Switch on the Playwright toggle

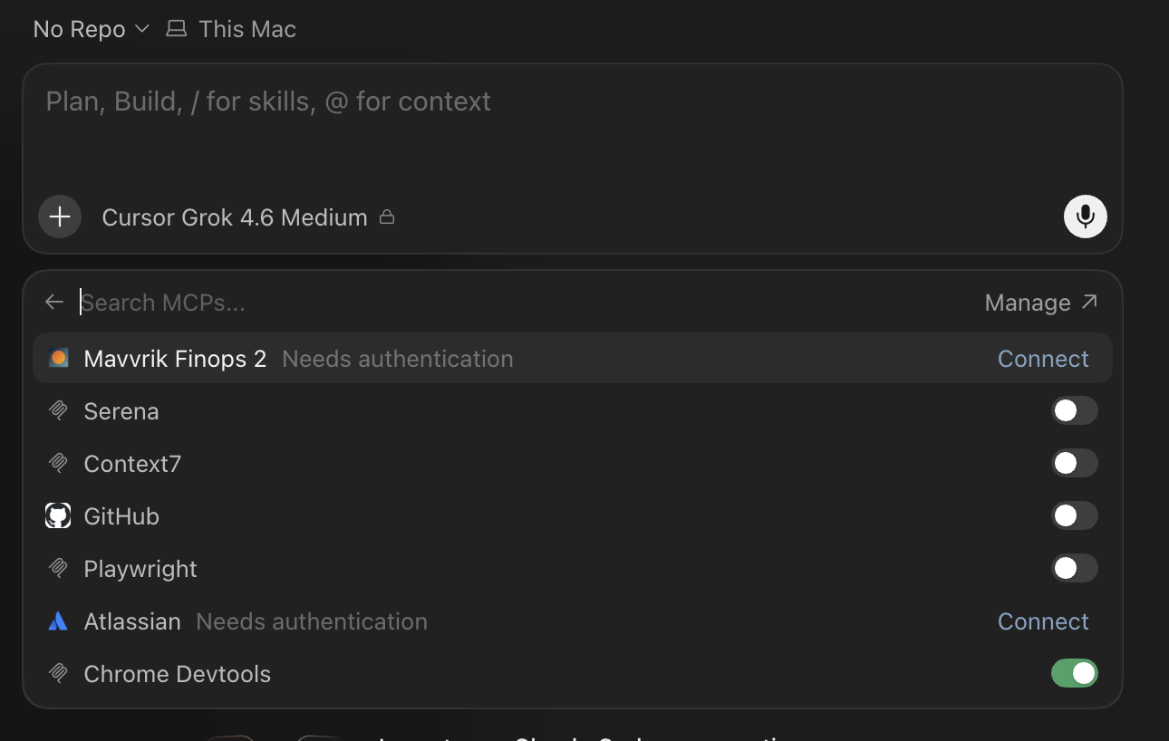click(x=1075, y=568)
